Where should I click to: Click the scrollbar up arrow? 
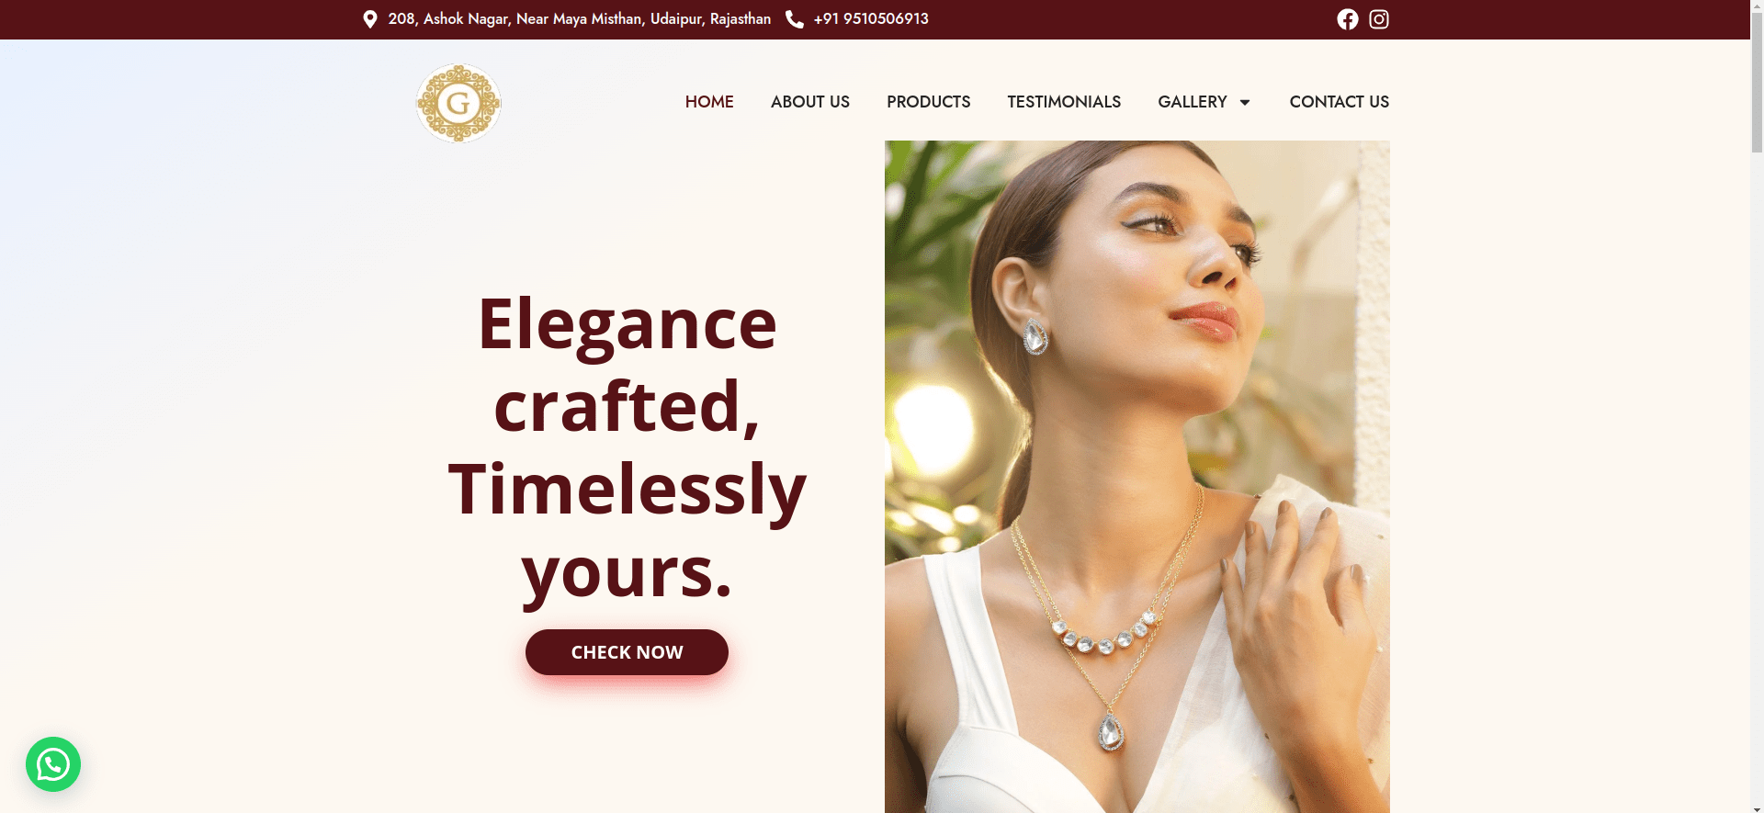1757,6
